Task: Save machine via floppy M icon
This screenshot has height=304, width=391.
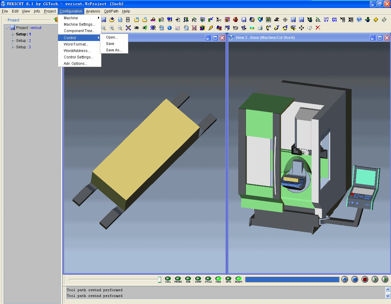Action: coord(293,20)
